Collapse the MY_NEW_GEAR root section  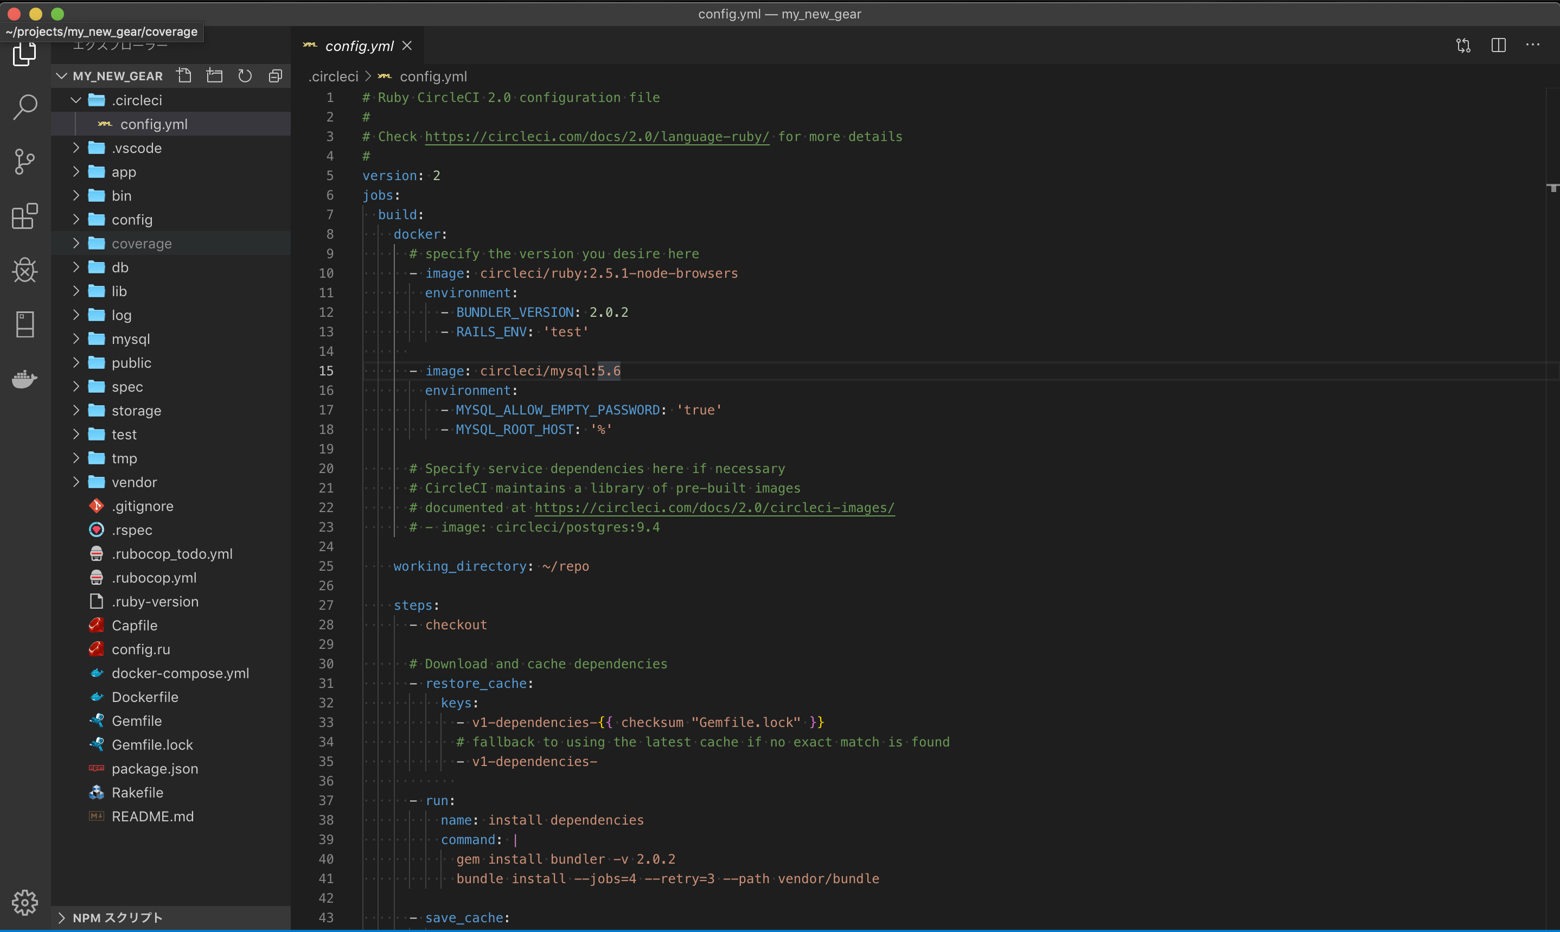61,76
